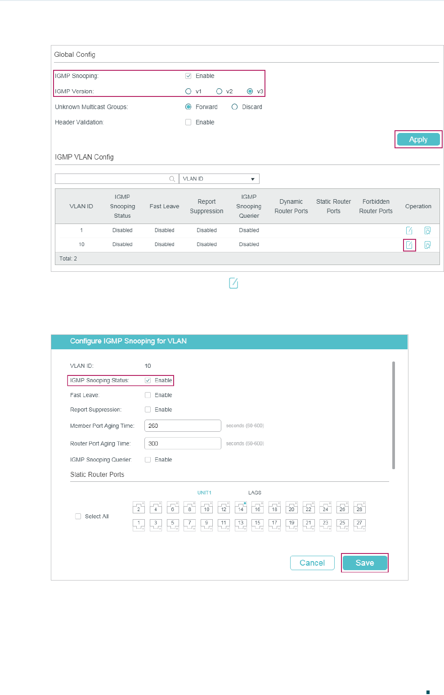Select port 26 in Static Router Ports
Screen dimensions: 444x695
point(342,508)
